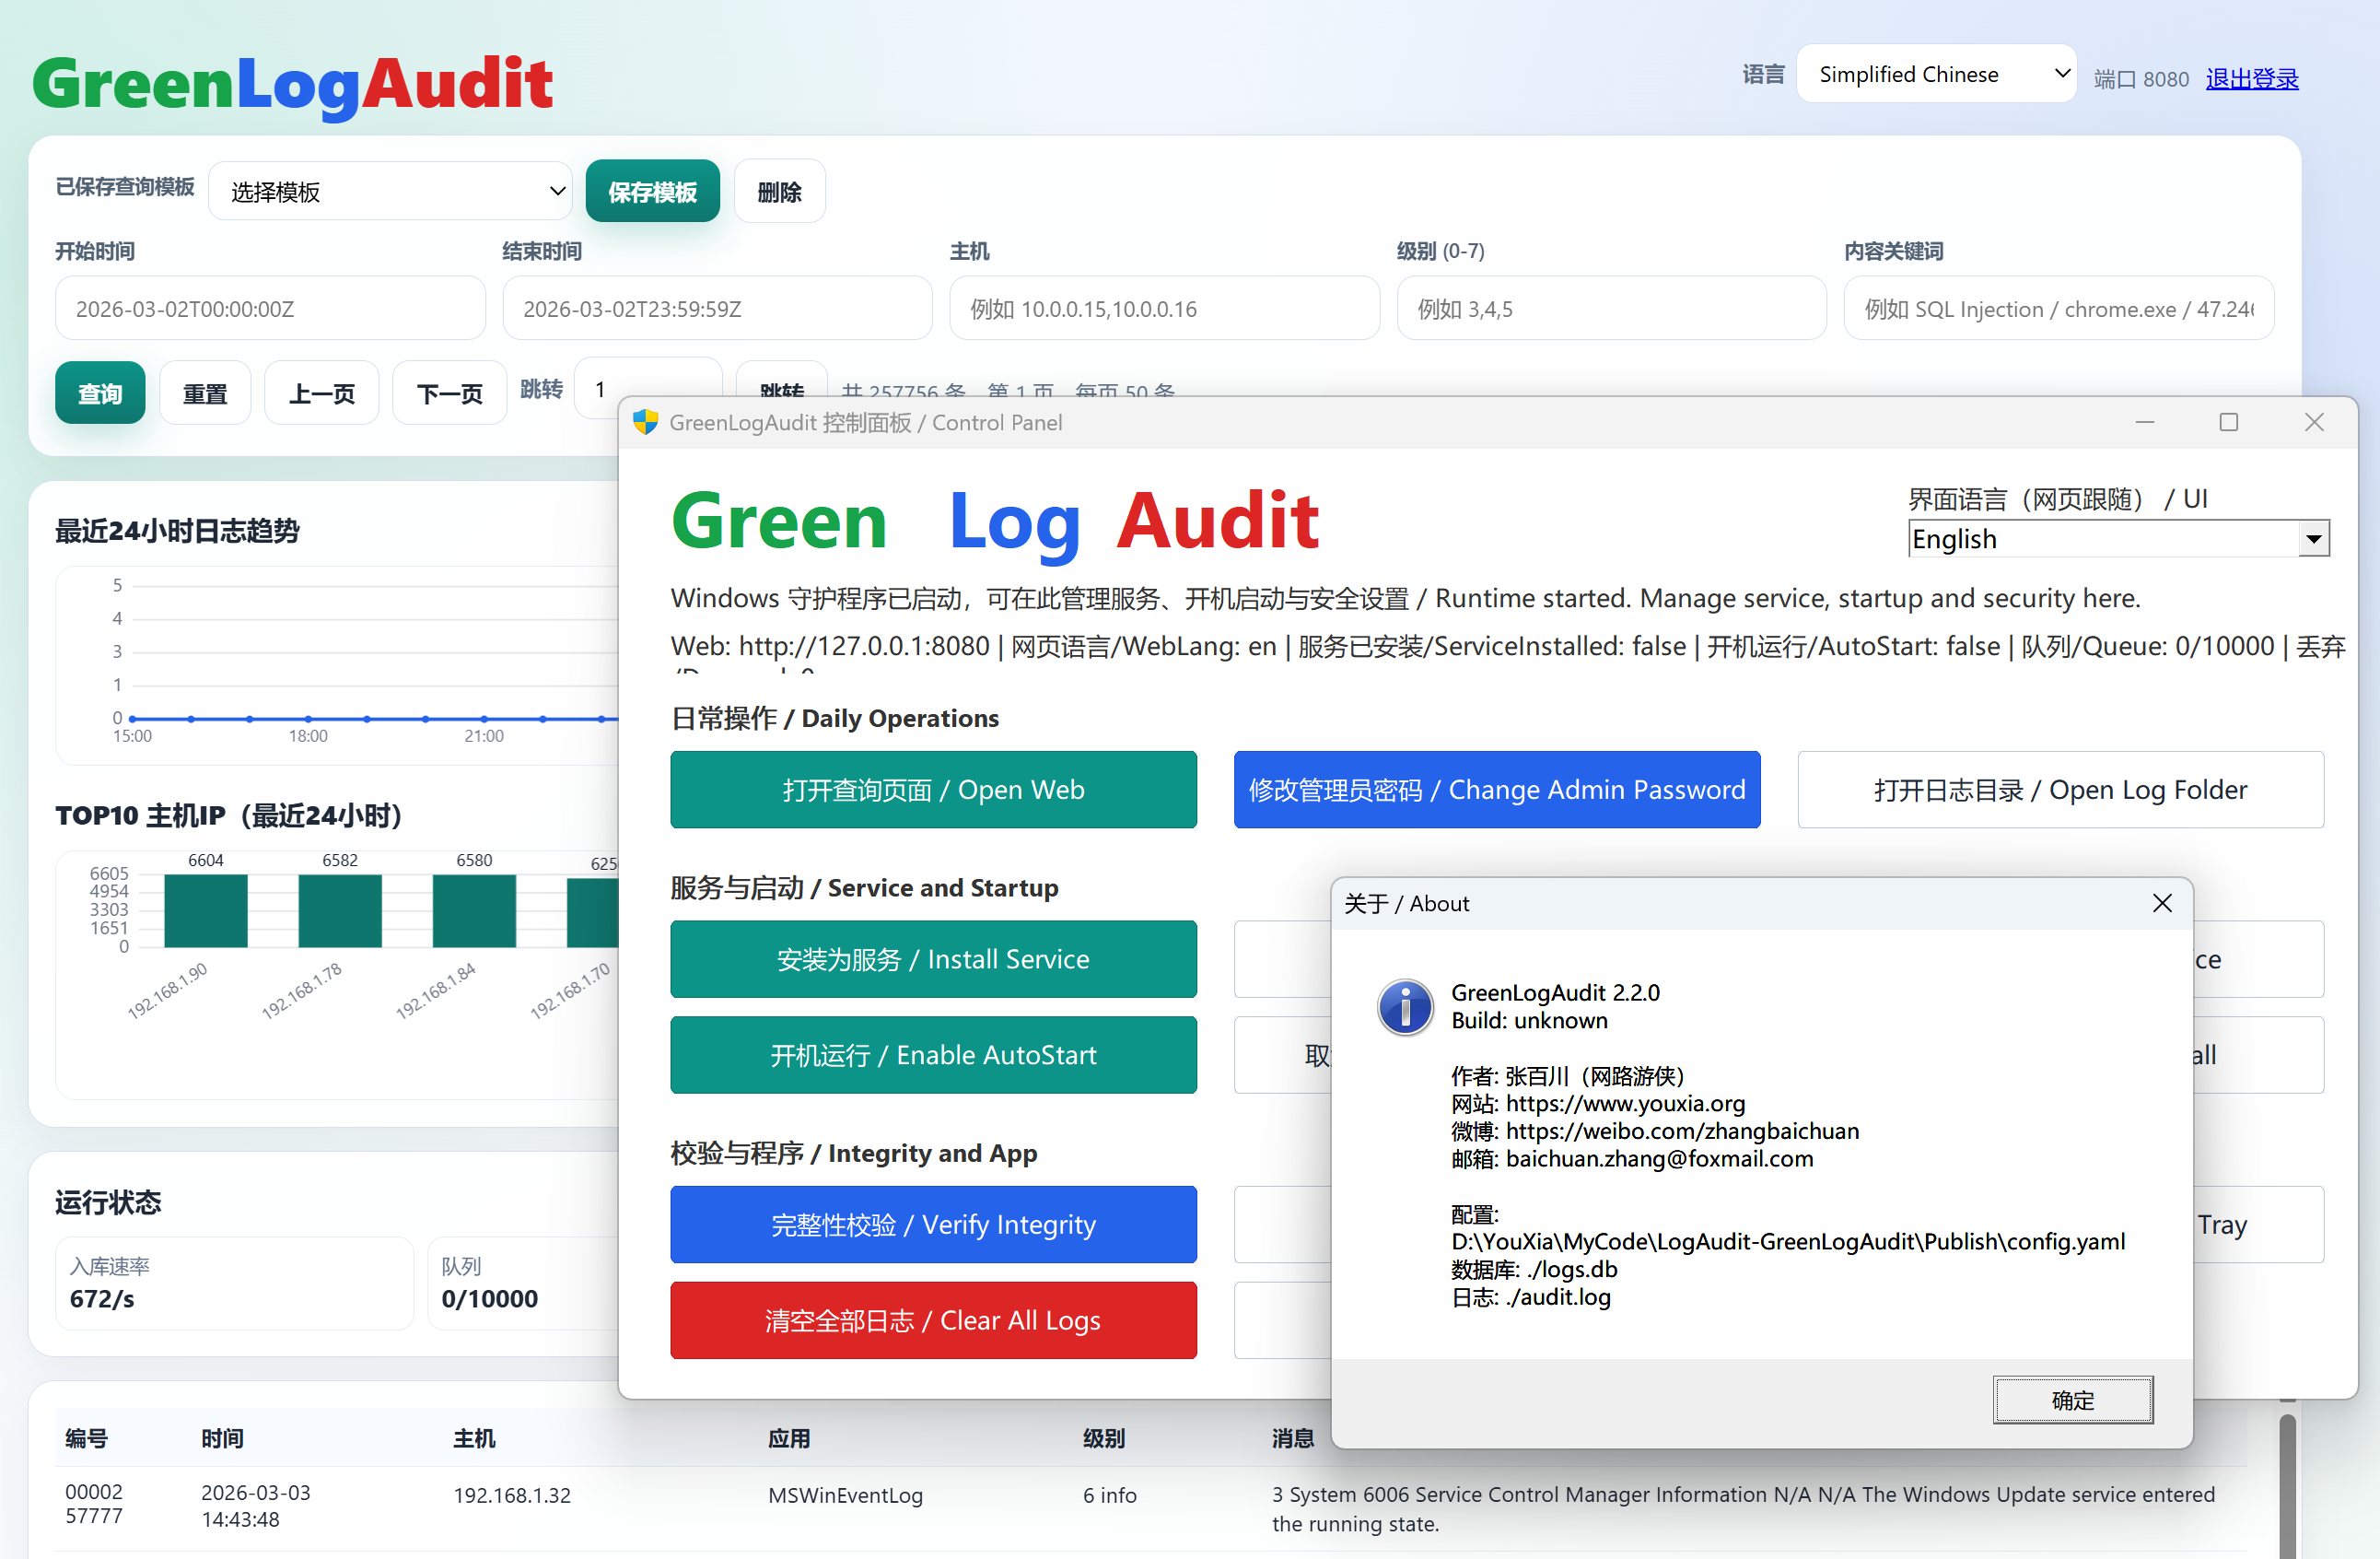Open the https://www.youxia.org website link

pyautogui.click(x=1625, y=1104)
